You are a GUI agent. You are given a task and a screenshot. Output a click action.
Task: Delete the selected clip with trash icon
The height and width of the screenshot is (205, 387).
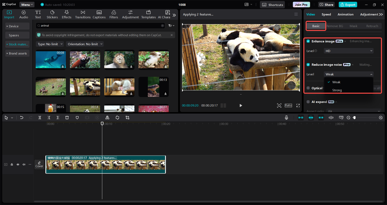67,118
